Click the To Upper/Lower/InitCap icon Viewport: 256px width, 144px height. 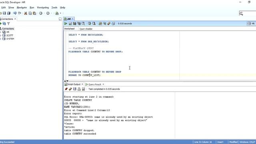coord(105,24)
